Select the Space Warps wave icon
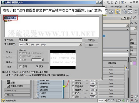 click(x=132, y=23)
